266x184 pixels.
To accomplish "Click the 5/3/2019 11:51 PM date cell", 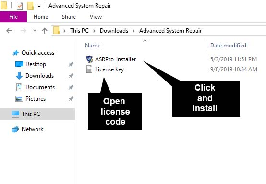I will point(234,59).
